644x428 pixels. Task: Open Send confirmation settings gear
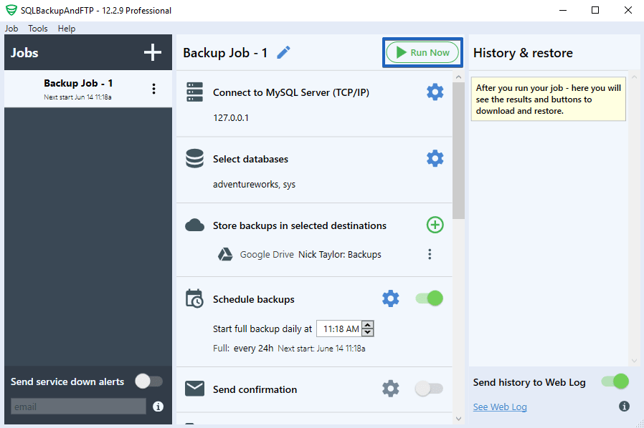391,388
